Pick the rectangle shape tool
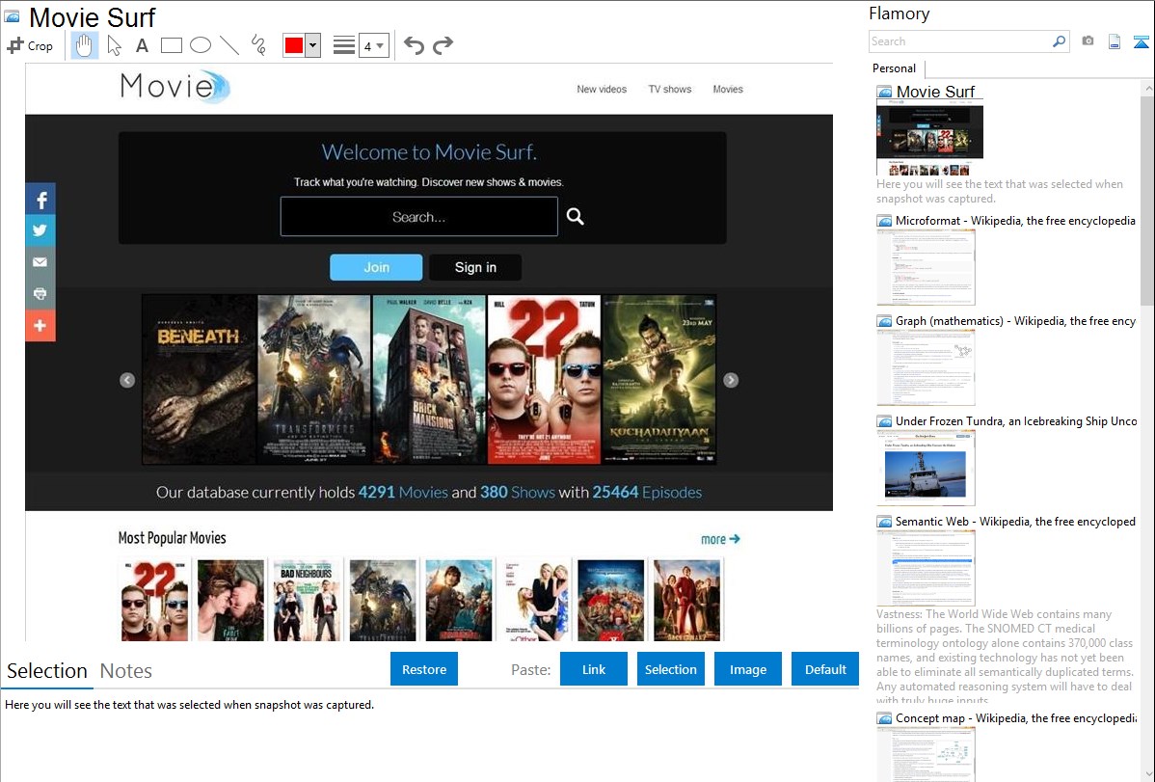1155x782 pixels. (x=171, y=45)
